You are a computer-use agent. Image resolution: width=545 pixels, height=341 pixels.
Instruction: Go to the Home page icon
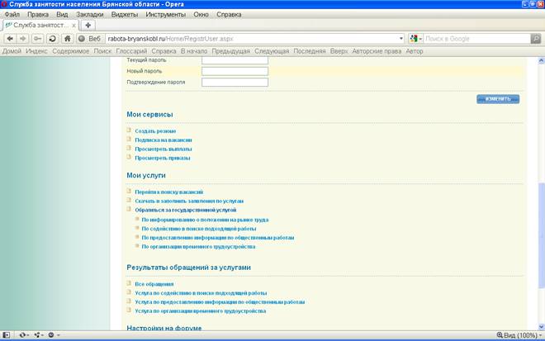pos(67,39)
